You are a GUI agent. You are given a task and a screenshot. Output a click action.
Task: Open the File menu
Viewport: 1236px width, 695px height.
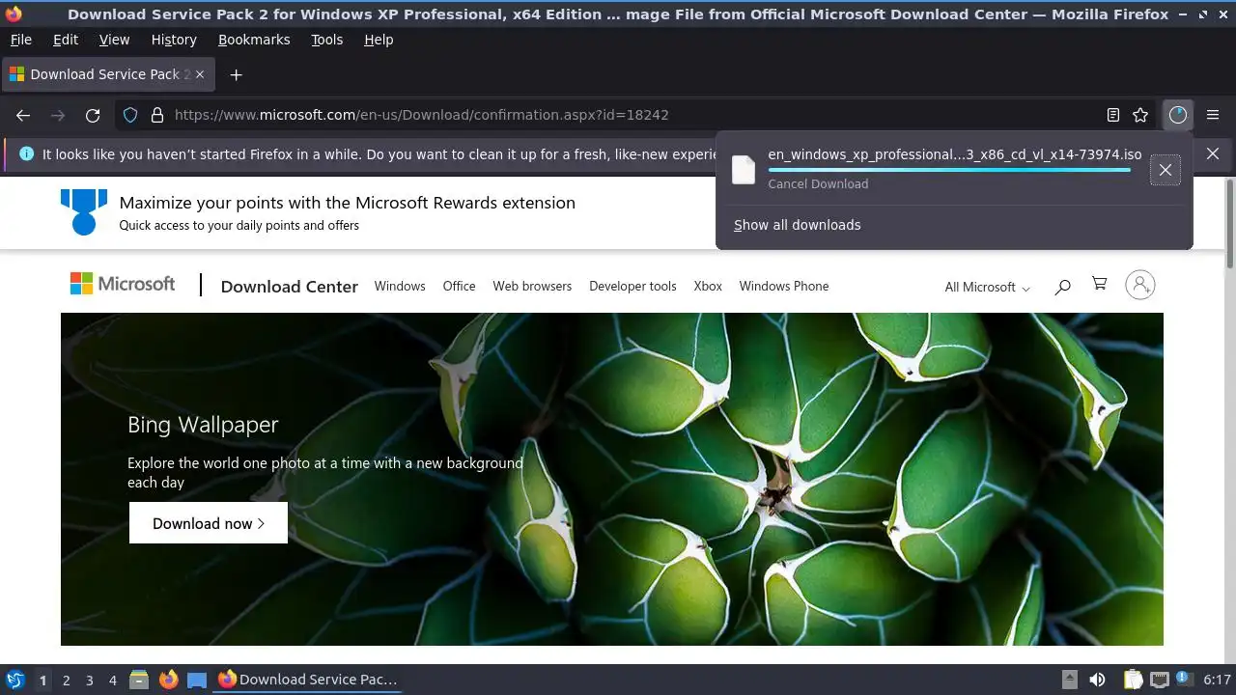20,40
